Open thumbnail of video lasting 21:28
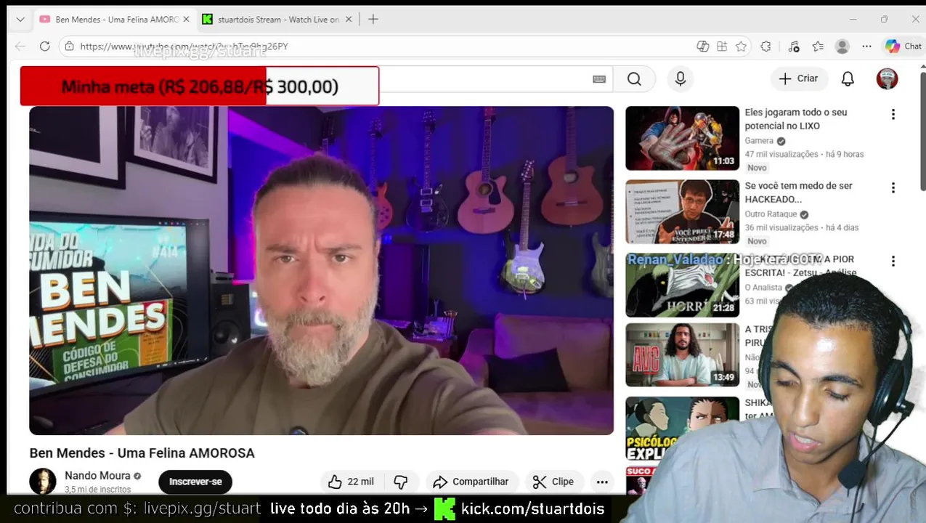 point(682,285)
